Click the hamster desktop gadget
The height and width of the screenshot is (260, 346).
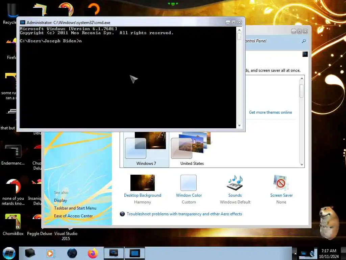(x=329, y=223)
